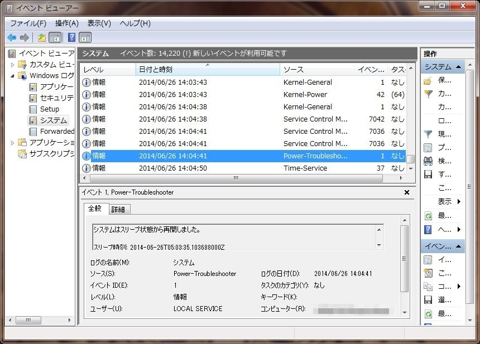Image resolution: width=480 pixels, height=344 pixels.
Task: Click the 現... filter current log icon
Action: 428,134
